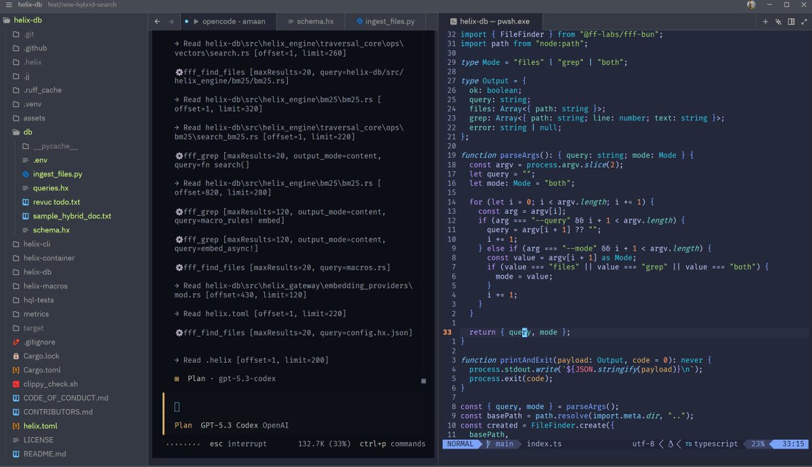Screen dimensions: 812x467
Task: Click the cursor line 33 return statement
Action: (x=519, y=332)
